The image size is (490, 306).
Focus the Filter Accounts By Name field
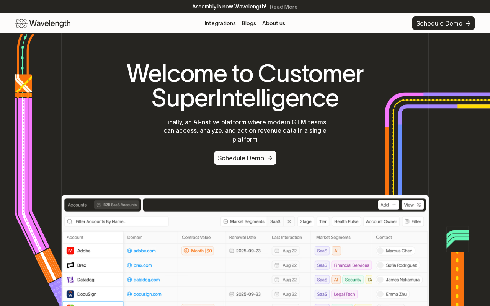[x=117, y=221]
